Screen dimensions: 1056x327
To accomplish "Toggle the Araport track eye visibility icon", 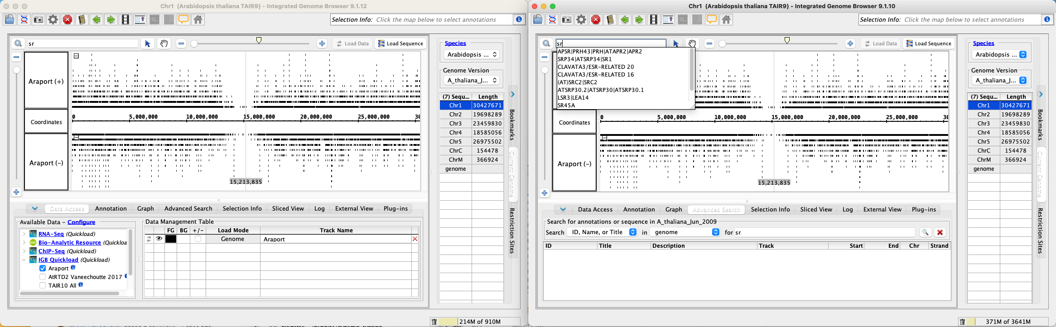I will click(x=159, y=239).
